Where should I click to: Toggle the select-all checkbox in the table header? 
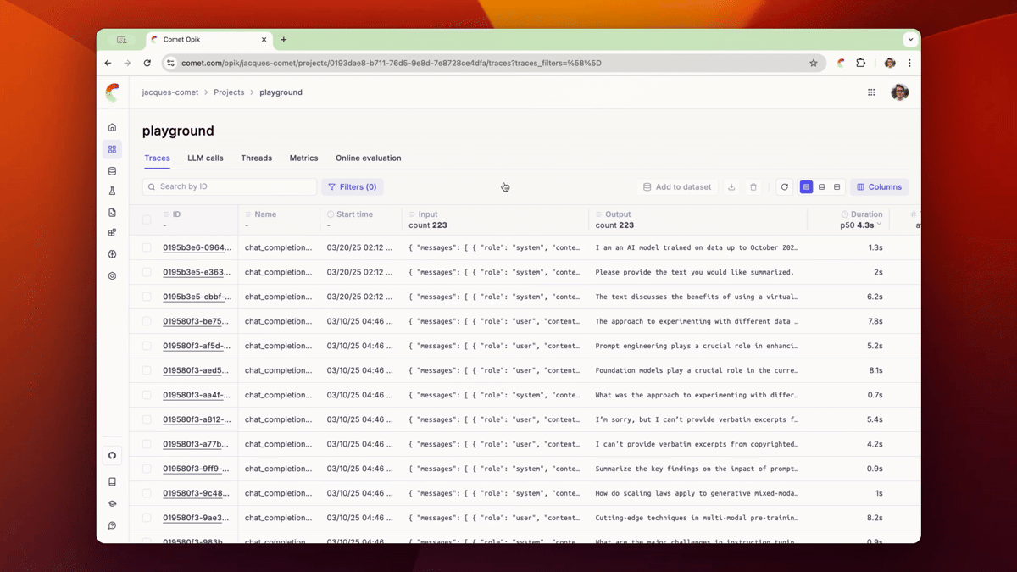point(147,219)
